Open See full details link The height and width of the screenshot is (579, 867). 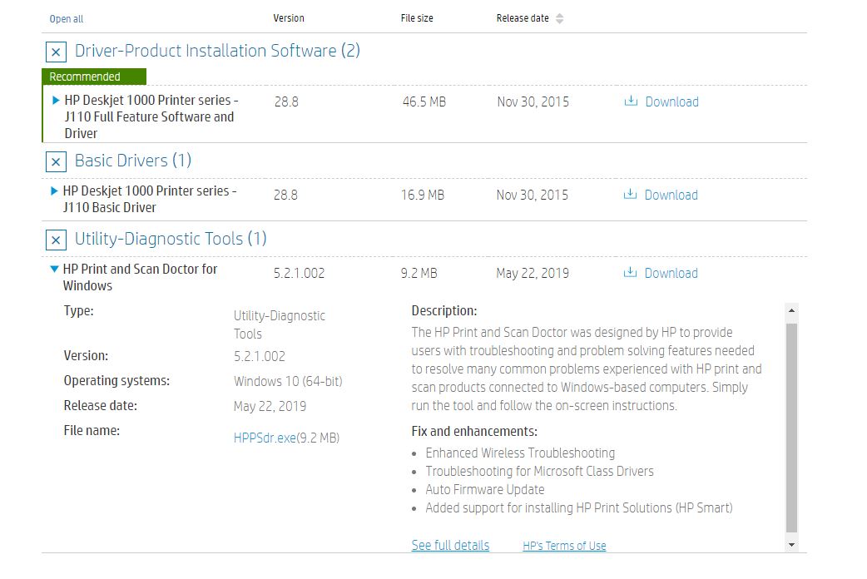tap(450, 546)
